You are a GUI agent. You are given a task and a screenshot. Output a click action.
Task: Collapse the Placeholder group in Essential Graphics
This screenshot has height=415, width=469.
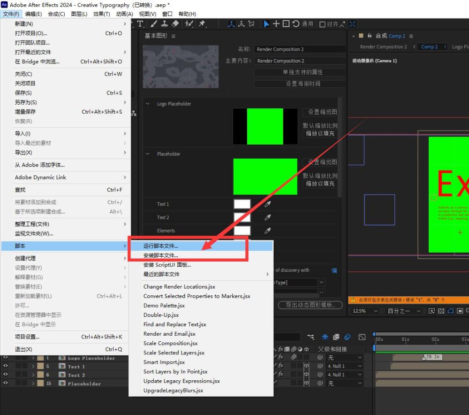coord(147,154)
